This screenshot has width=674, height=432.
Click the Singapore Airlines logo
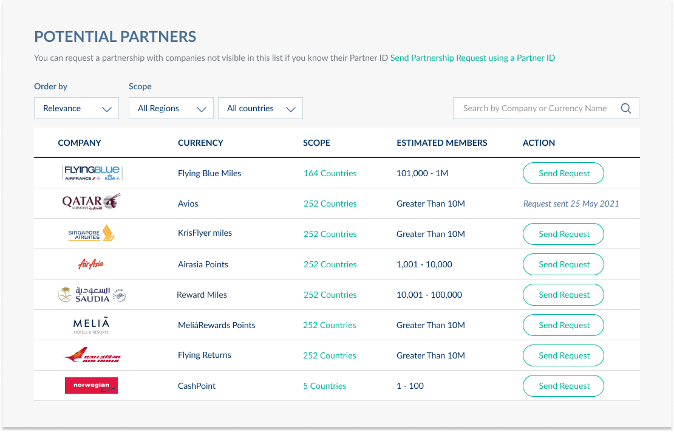pos(91,233)
